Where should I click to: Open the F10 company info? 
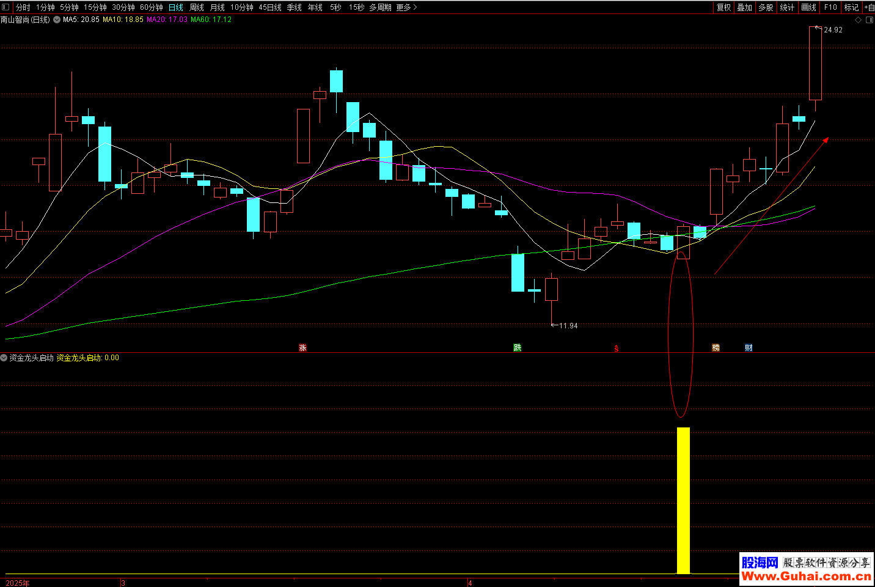coord(830,7)
